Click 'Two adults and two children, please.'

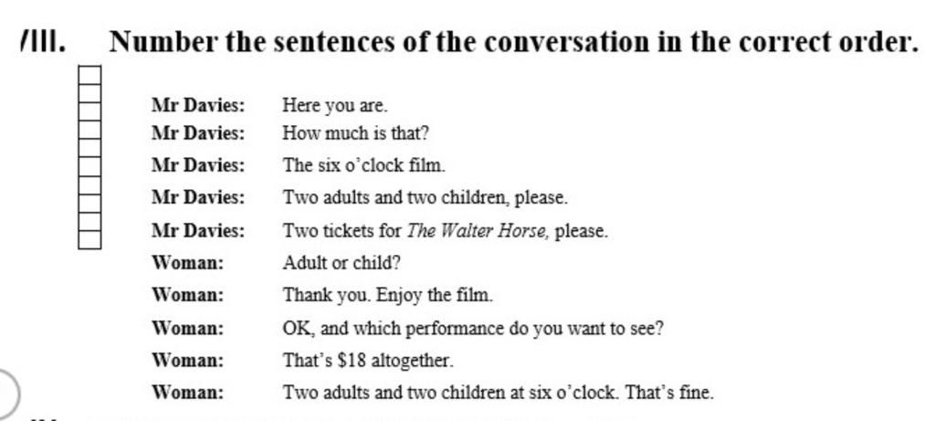coord(425,197)
